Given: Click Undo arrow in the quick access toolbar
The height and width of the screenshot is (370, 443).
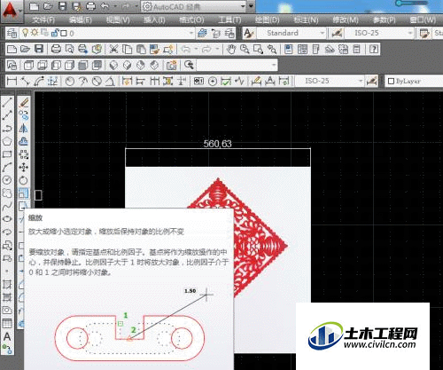Looking at the screenshot, I should pos(105,6).
